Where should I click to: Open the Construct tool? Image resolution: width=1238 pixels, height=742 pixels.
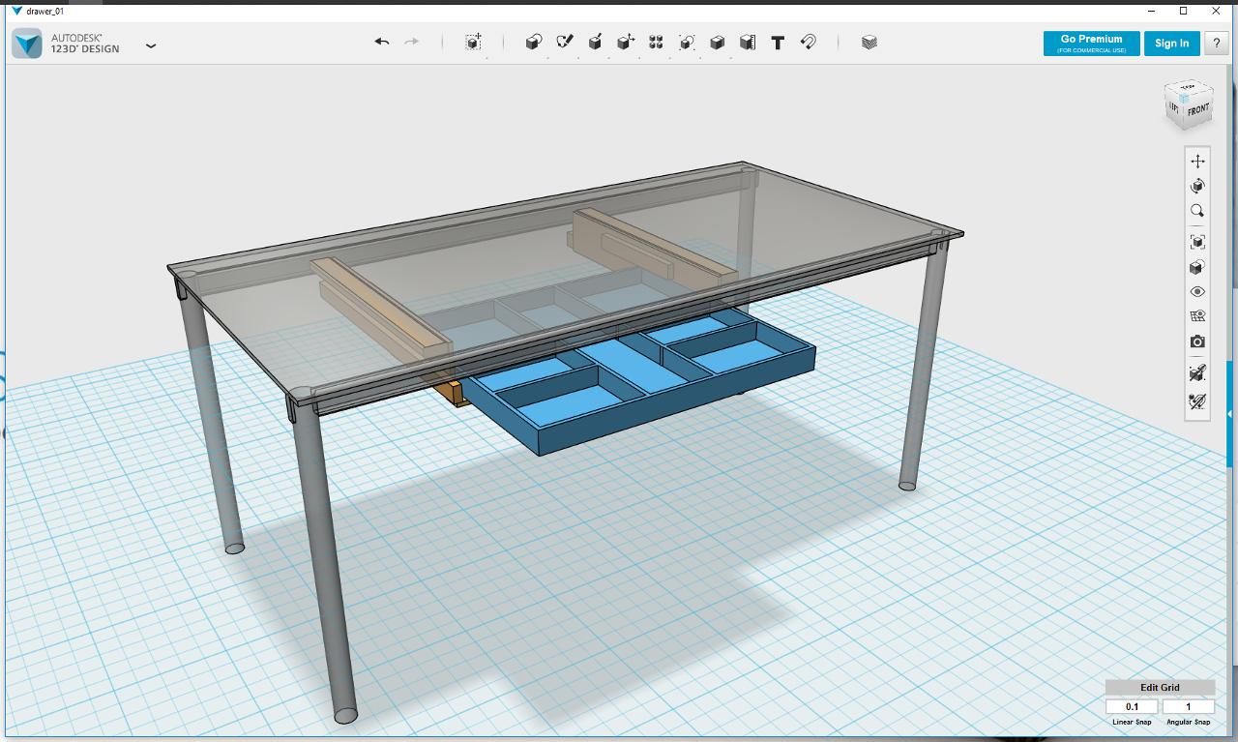[x=596, y=43]
